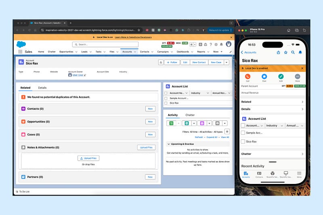Click the activity timeline settings gear
Viewport: 323px width, 215px height.
coord(227,132)
